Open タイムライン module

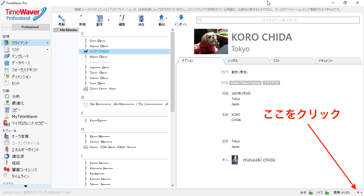[x=20, y=176]
